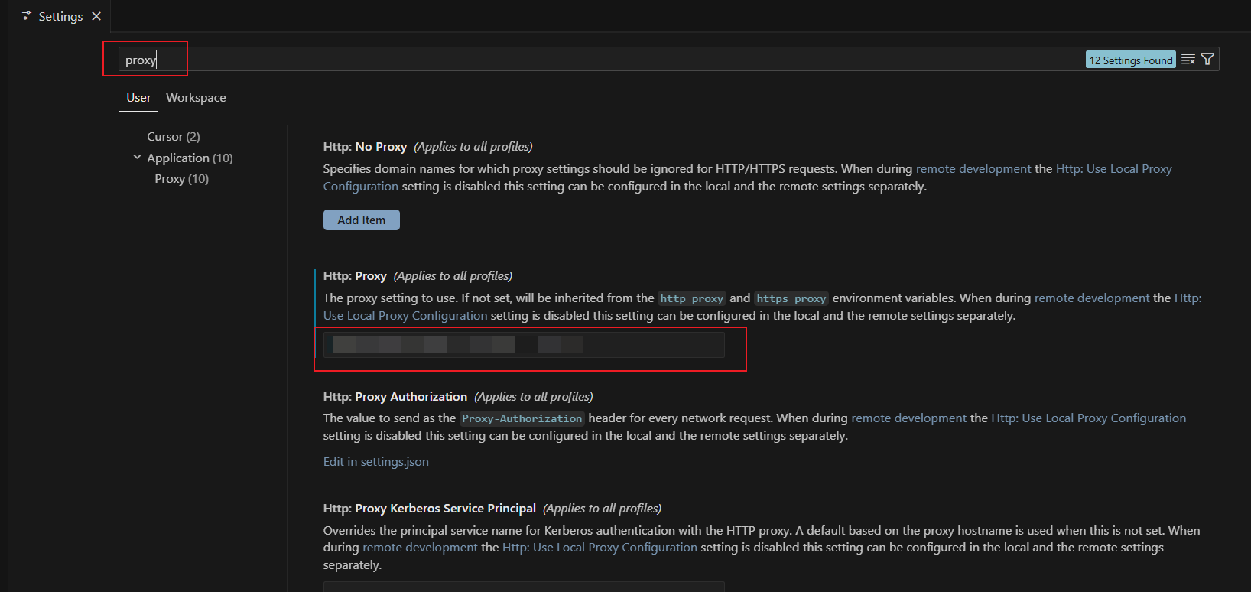Click remote development link in Kerberos Service Principal
The height and width of the screenshot is (592, 1251).
pyautogui.click(x=420, y=548)
